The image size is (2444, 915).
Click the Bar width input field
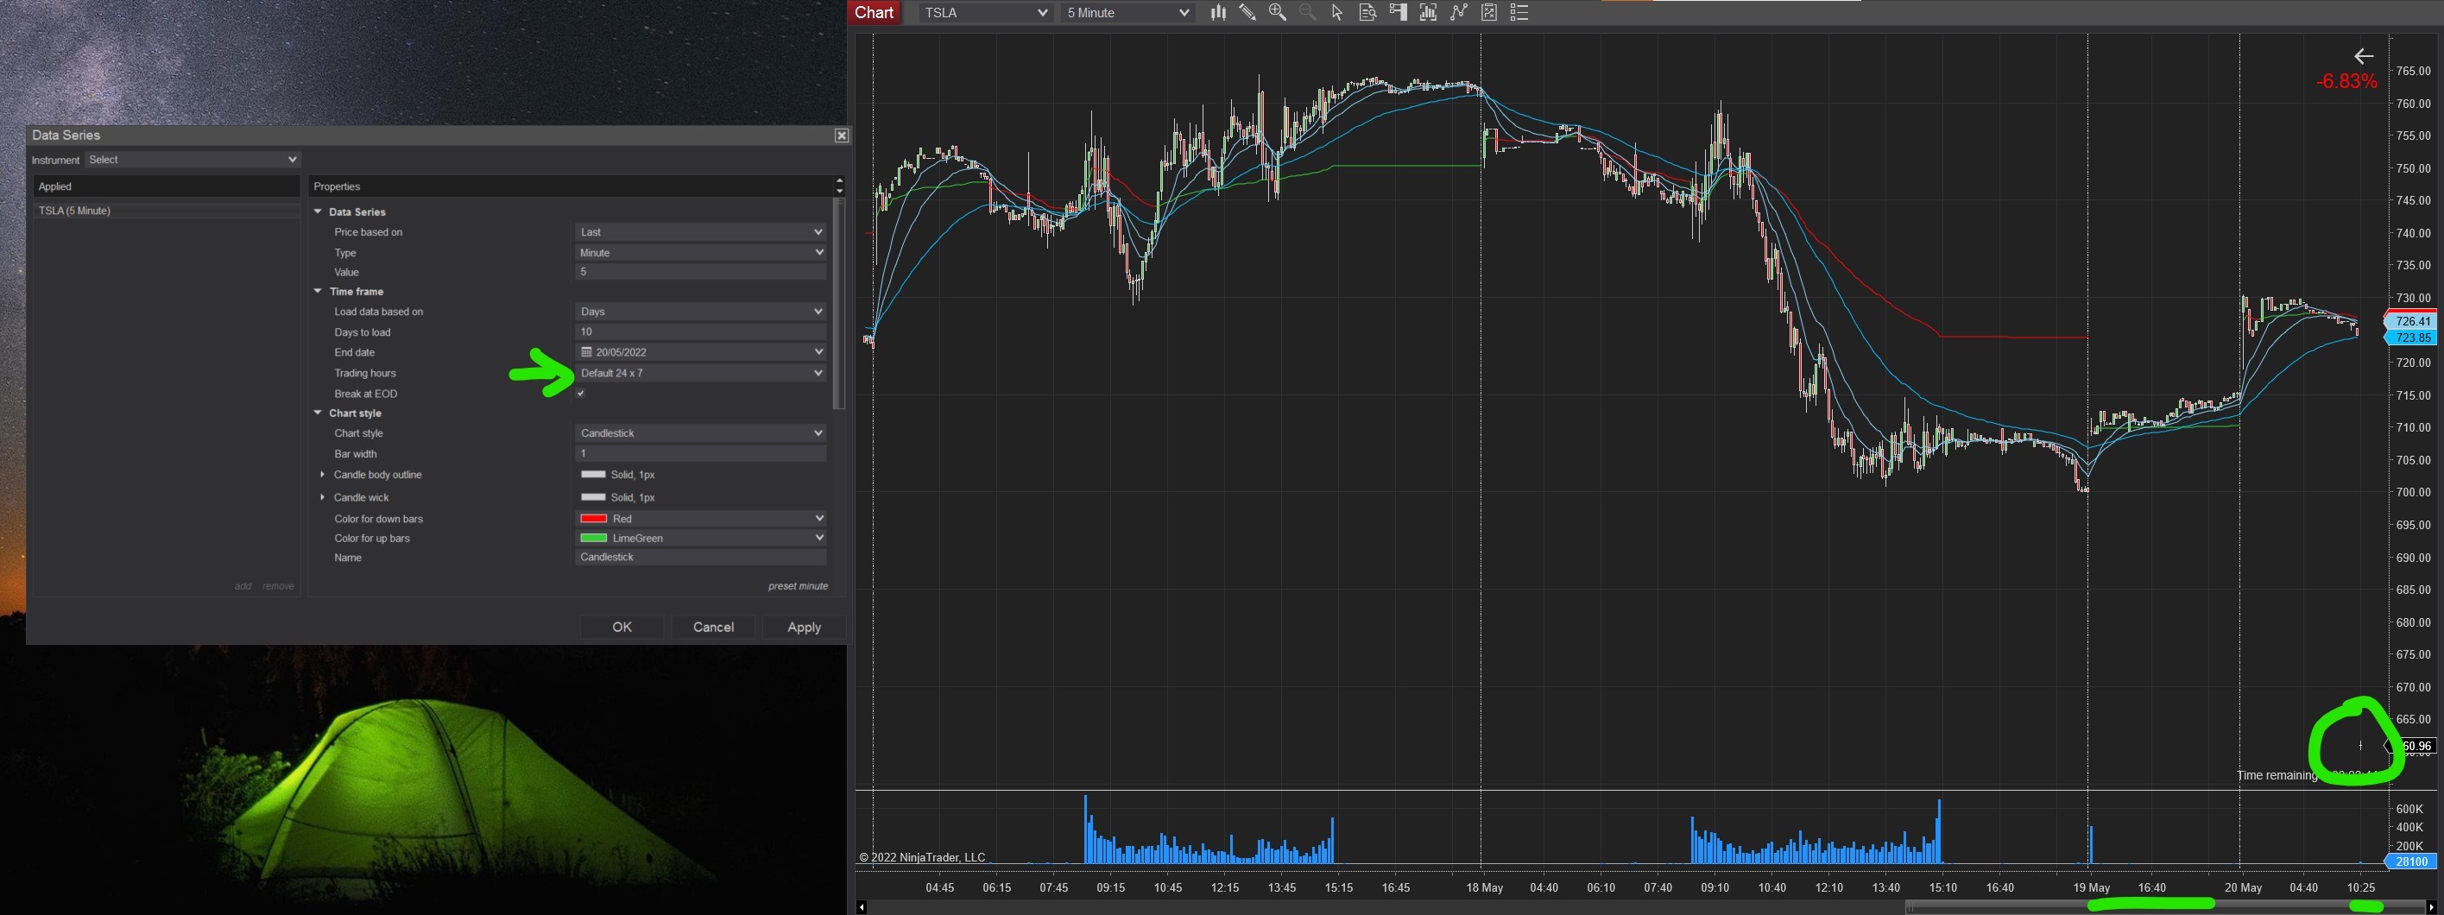pos(701,453)
